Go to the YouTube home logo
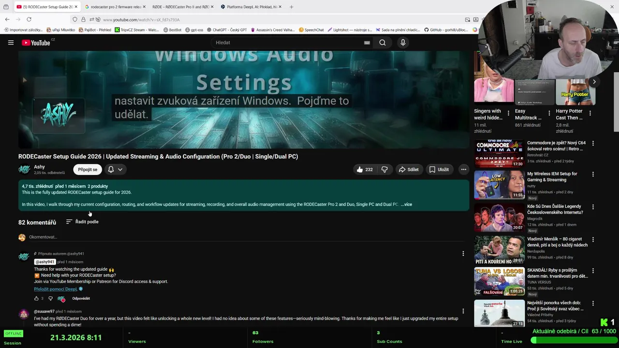 click(x=36, y=43)
